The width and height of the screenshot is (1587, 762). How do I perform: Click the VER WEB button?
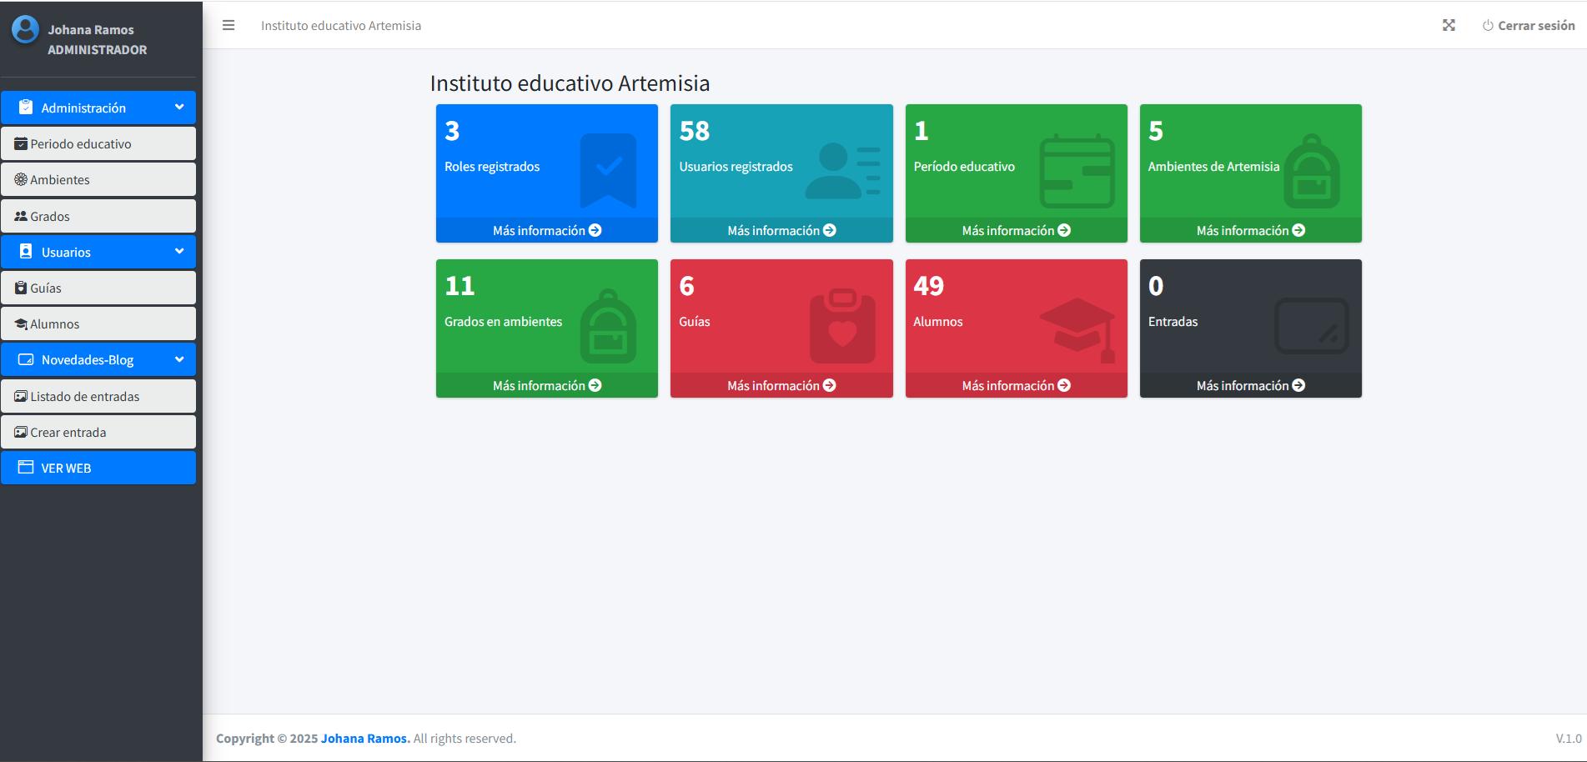(x=98, y=468)
